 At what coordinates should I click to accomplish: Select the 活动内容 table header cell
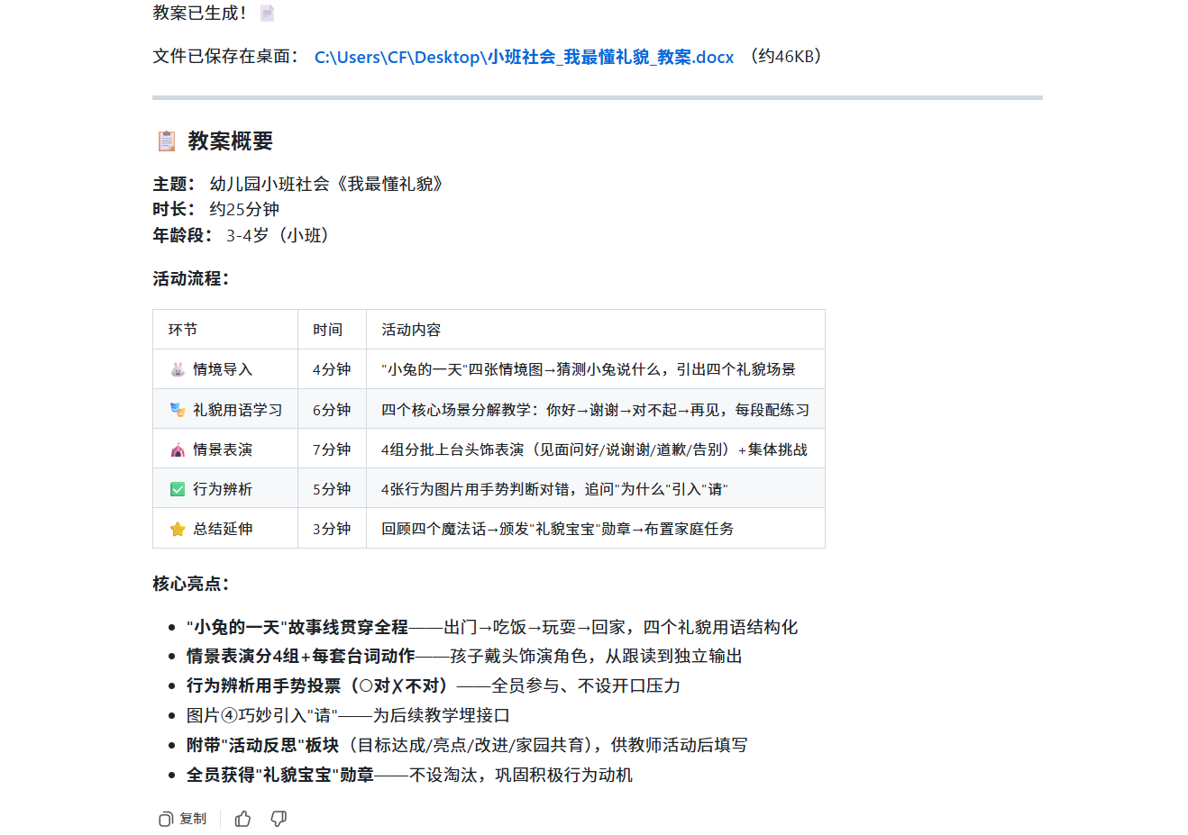(596, 330)
